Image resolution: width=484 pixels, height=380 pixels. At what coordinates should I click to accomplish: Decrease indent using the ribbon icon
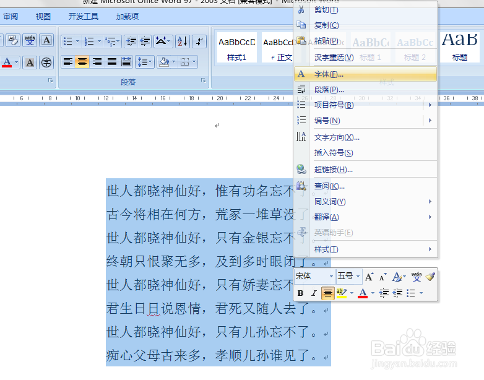coord(131,41)
